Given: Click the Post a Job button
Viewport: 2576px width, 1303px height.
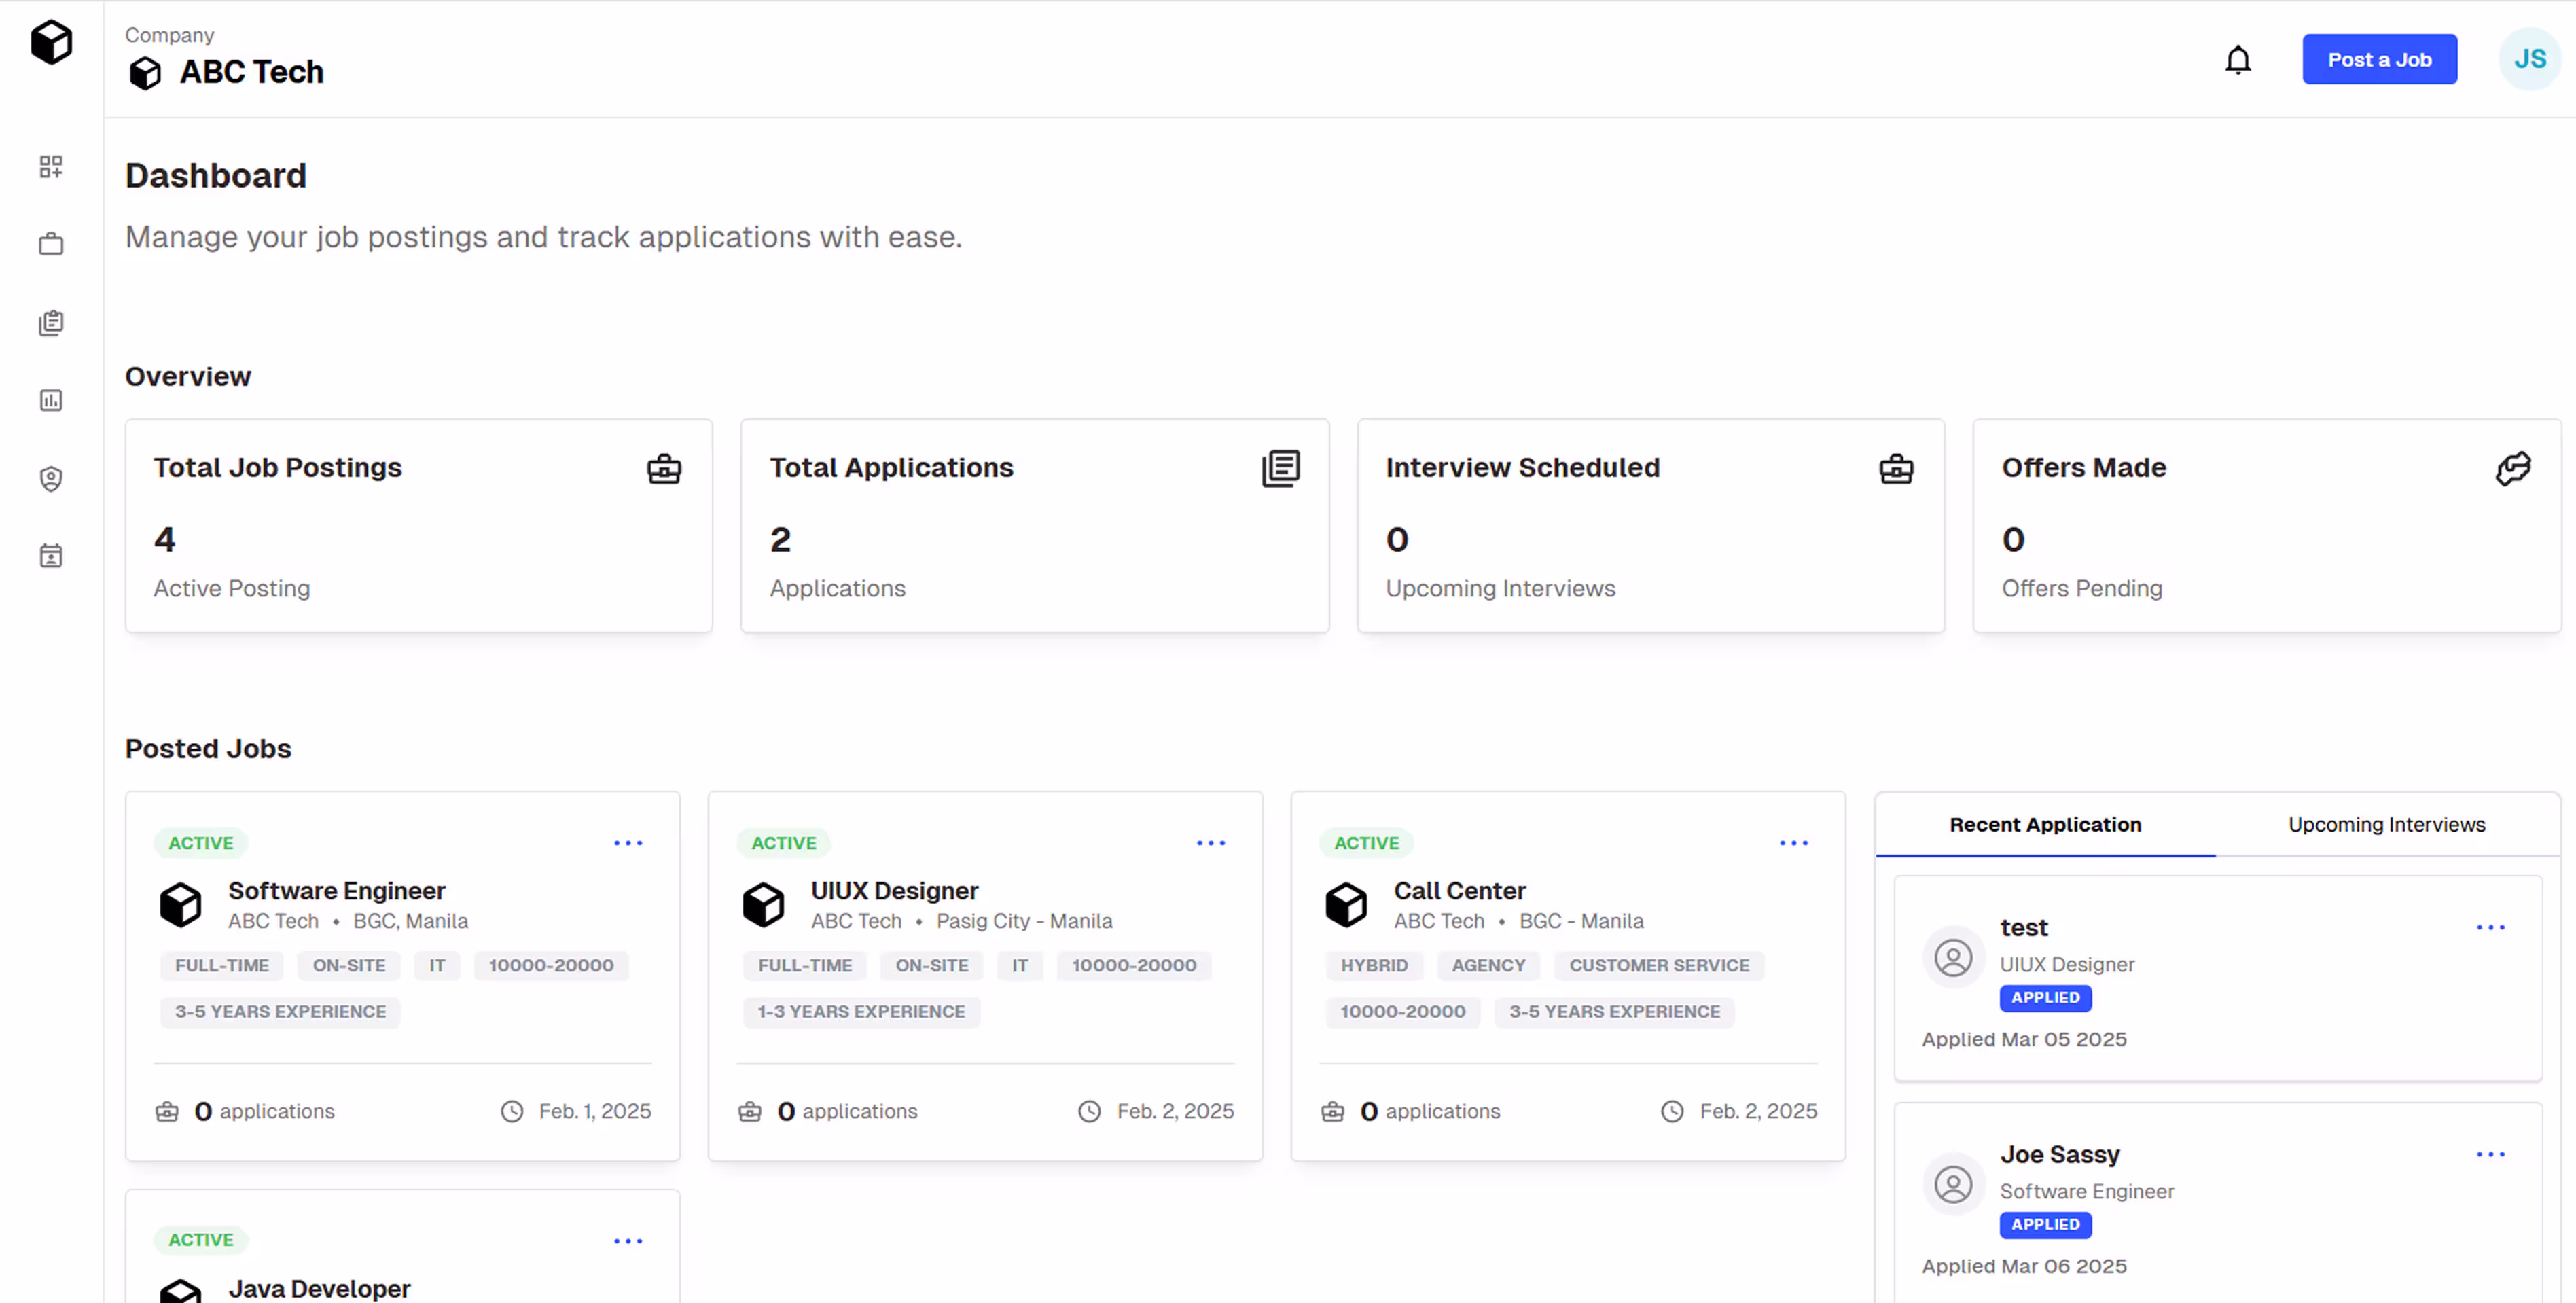Looking at the screenshot, I should (x=2379, y=59).
